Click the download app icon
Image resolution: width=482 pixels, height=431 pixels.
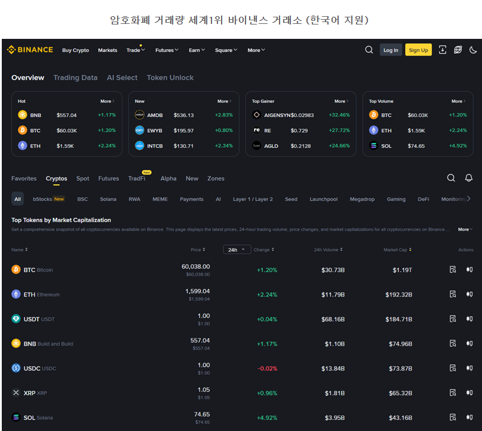coord(443,50)
